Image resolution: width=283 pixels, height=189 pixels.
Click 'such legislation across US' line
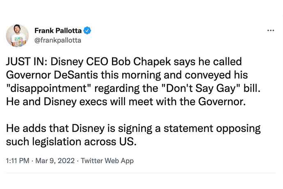pyautogui.click(x=71, y=142)
